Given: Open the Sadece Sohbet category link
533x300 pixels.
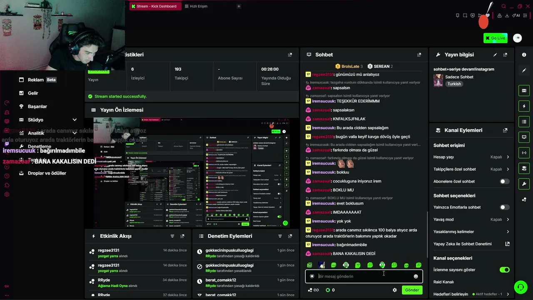Looking at the screenshot, I should click(x=459, y=77).
